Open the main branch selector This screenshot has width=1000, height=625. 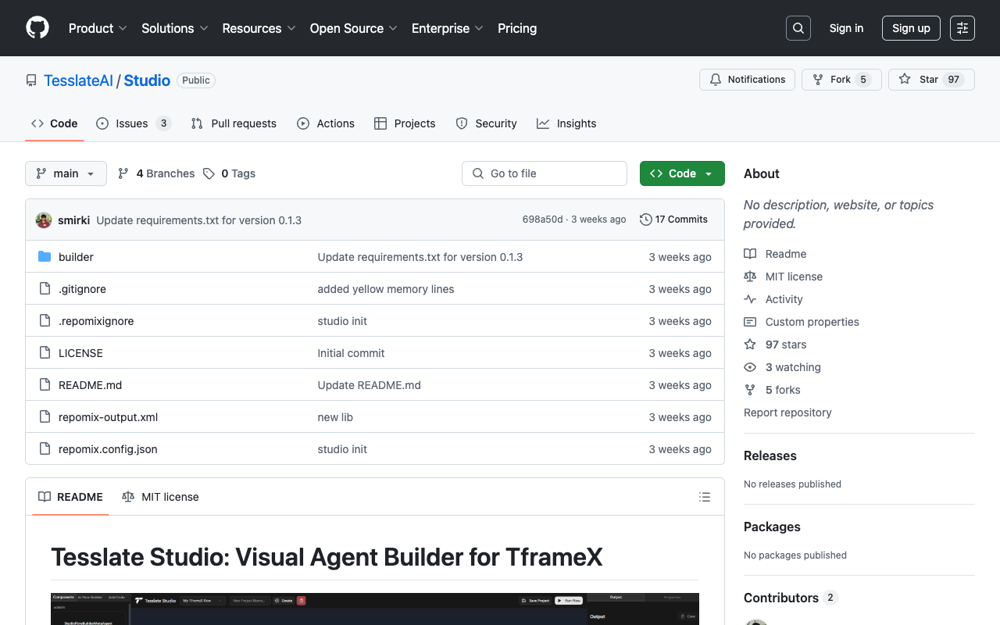(x=66, y=173)
